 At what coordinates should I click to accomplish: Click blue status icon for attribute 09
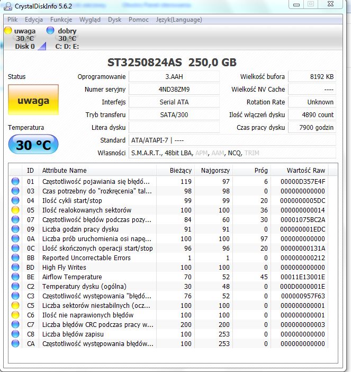pos(15,229)
